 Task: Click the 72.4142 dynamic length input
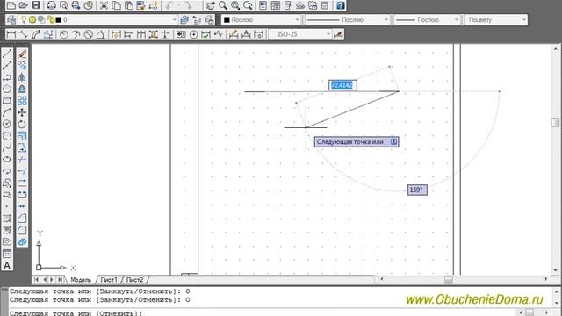342,85
